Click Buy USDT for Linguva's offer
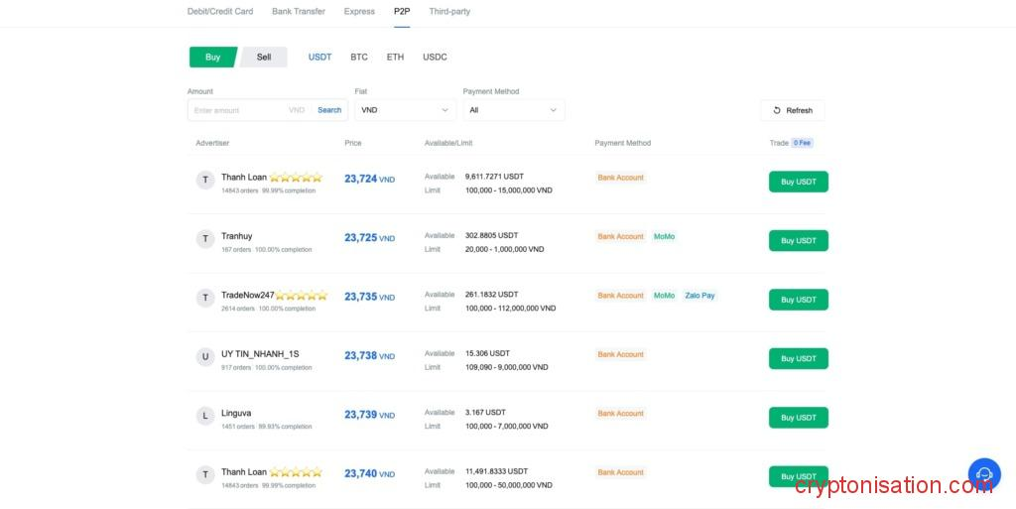The height and width of the screenshot is (509, 1016). [x=798, y=418]
